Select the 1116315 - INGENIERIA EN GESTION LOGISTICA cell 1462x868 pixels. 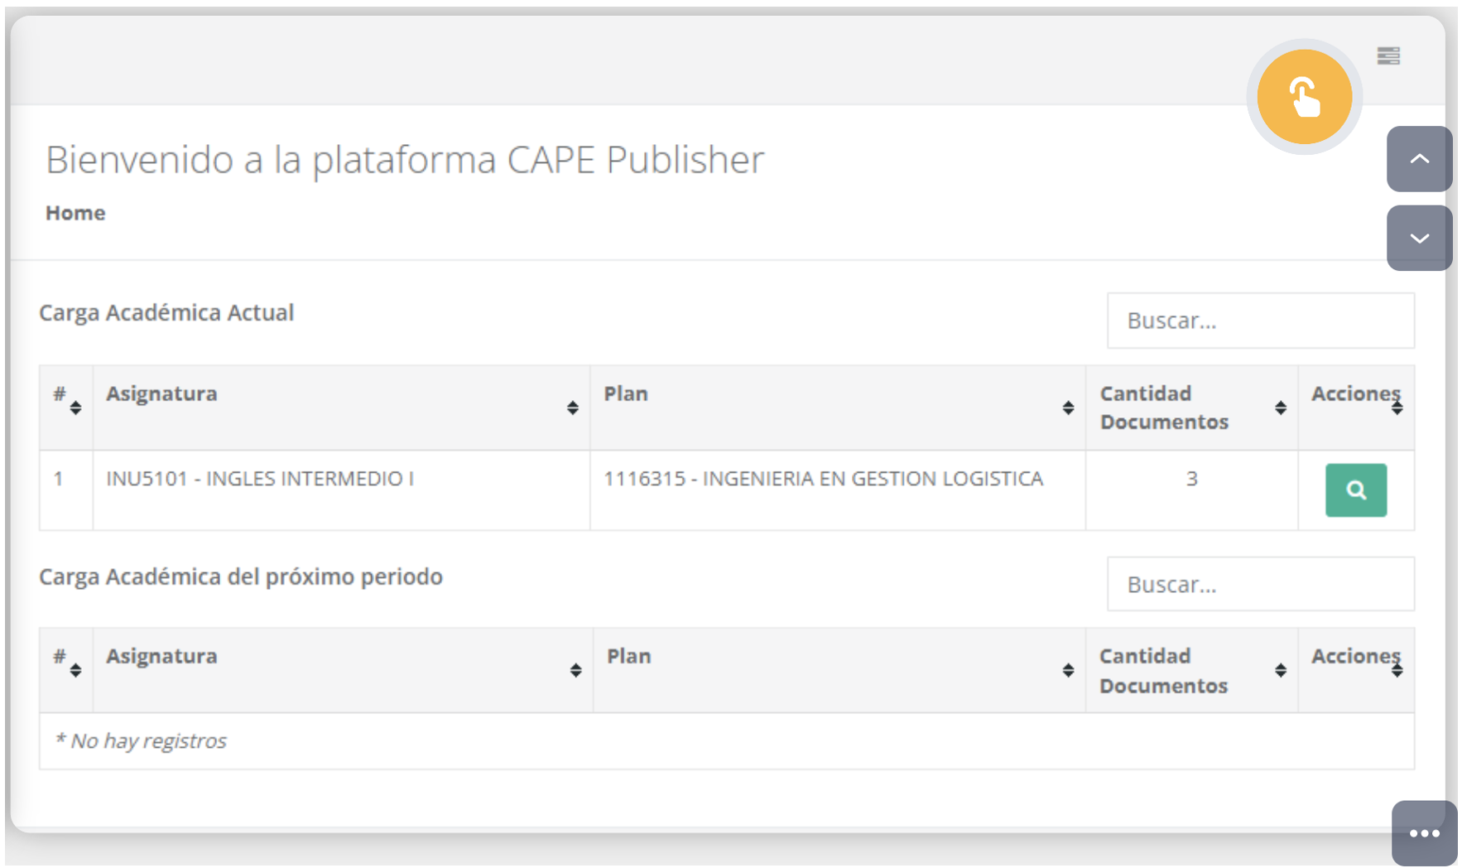coord(838,490)
